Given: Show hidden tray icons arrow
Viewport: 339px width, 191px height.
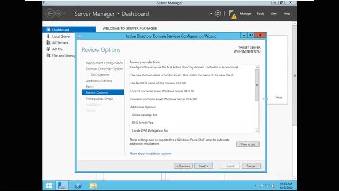Looking at the screenshot, I should 255,186.
